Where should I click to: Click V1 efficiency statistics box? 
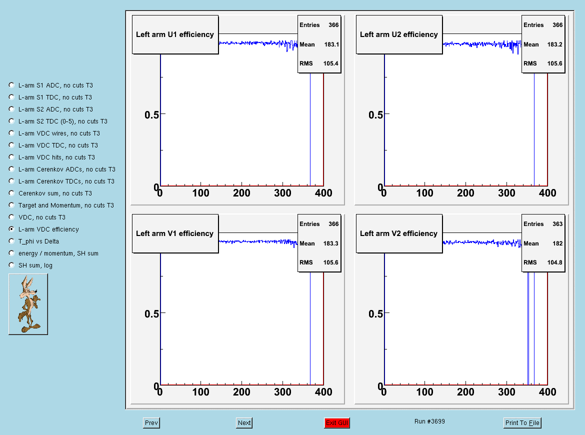319,243
